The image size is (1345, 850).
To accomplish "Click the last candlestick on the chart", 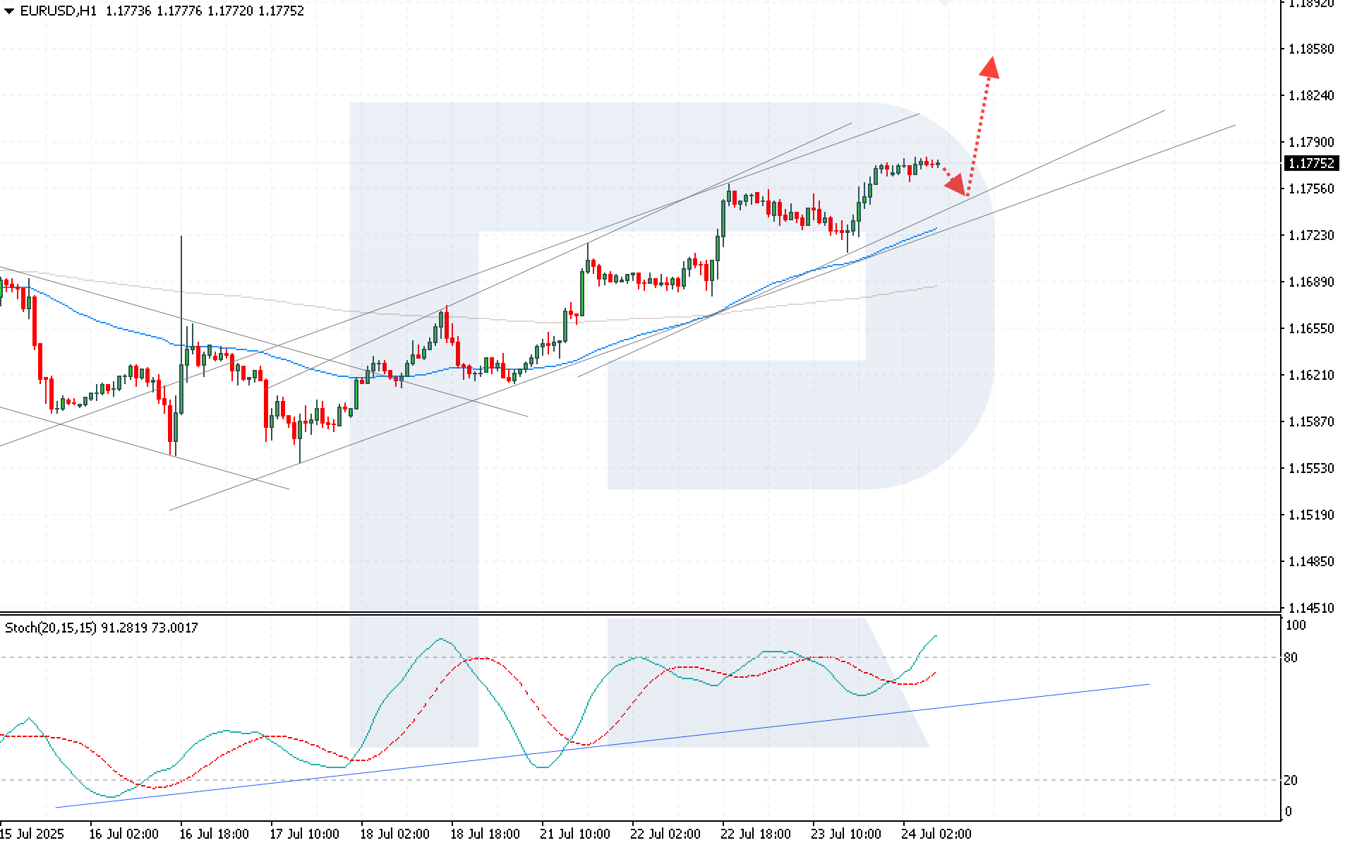I will pyautogui.click(x=937, y=164).
